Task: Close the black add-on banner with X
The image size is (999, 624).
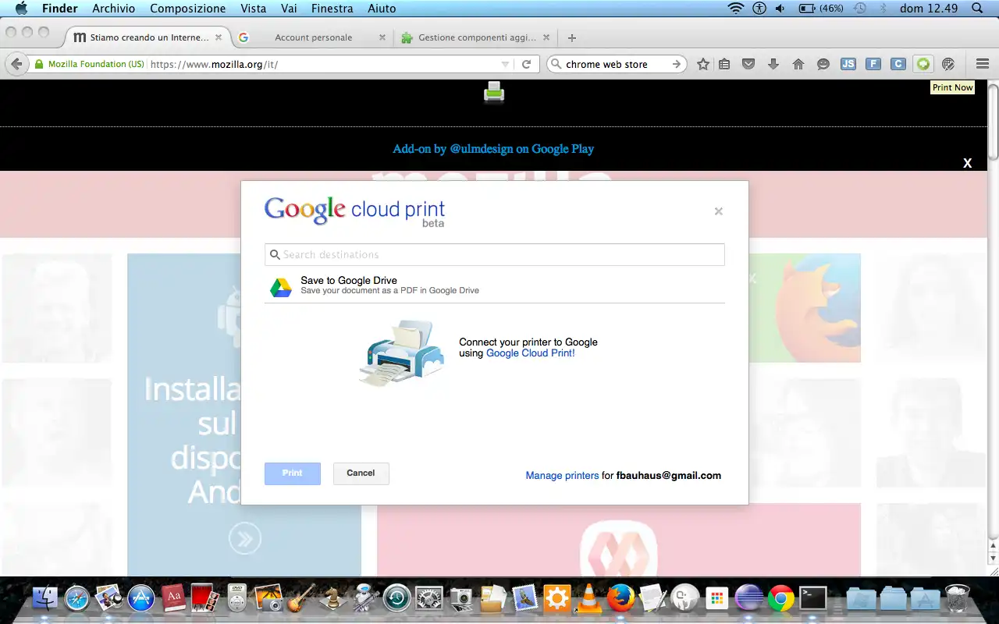Action: click(x=968, y=163)
